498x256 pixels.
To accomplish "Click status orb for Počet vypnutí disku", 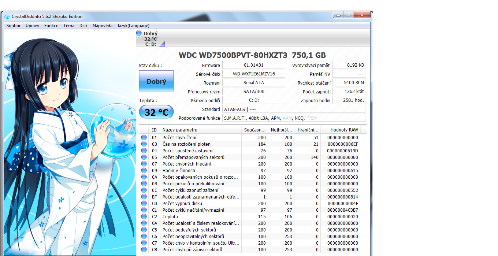I will click(144, 203).
